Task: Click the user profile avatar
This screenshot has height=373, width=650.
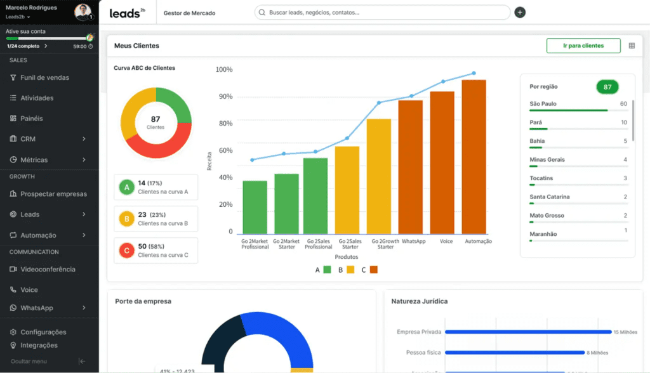Action: tap(83, 11)
